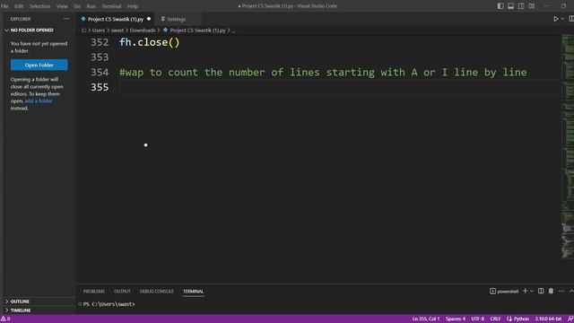Open the Run menu
Viewport: 574px width, 323px height.
[x=91, y=6]
